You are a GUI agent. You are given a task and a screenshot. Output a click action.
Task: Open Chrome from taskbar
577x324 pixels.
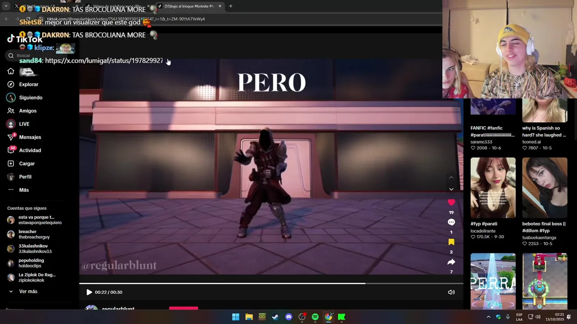pos(329,317)
